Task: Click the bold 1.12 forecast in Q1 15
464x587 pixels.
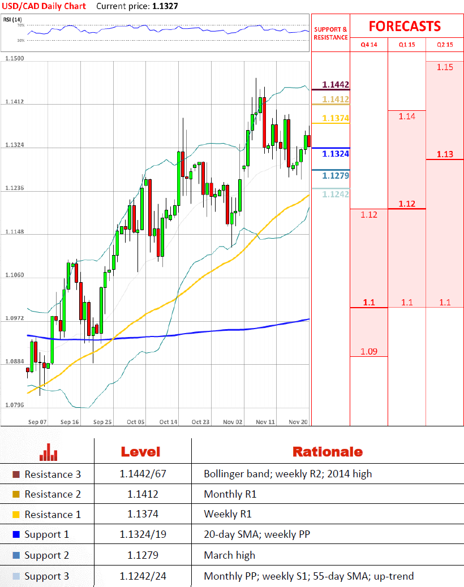Action: click(x=407, y=204)
